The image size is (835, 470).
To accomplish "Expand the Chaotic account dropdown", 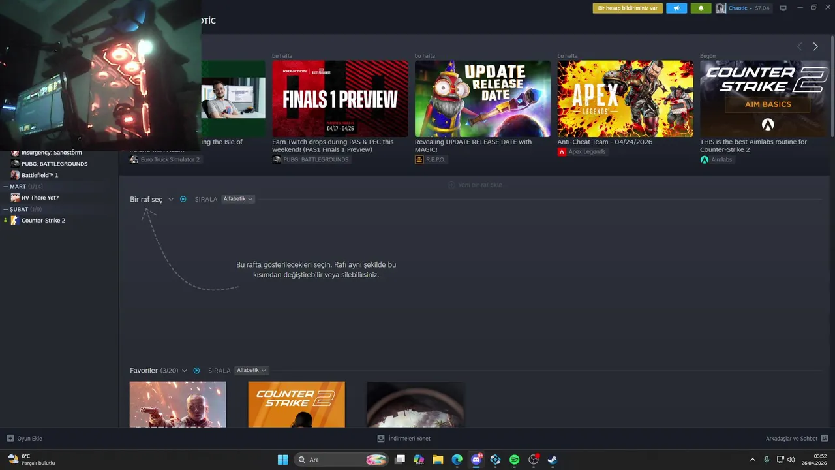I will 750,8.
